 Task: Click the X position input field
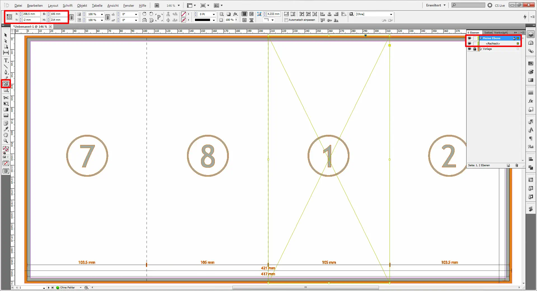click(x=31, y=14)
